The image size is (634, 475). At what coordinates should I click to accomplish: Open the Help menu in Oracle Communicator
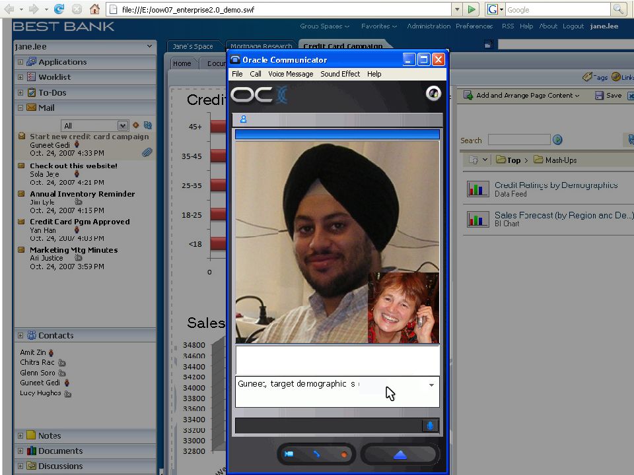pyautogui.click(x=374, y=74)
